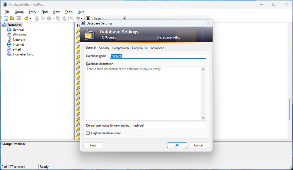
Task: Switch to the Advanced tab
Action: tap(158, 48)
